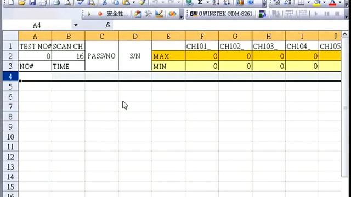Viewport: 351px width, 197px height.
Task: Open the Paste options dropdown arrow
Action: pos(134,2)
